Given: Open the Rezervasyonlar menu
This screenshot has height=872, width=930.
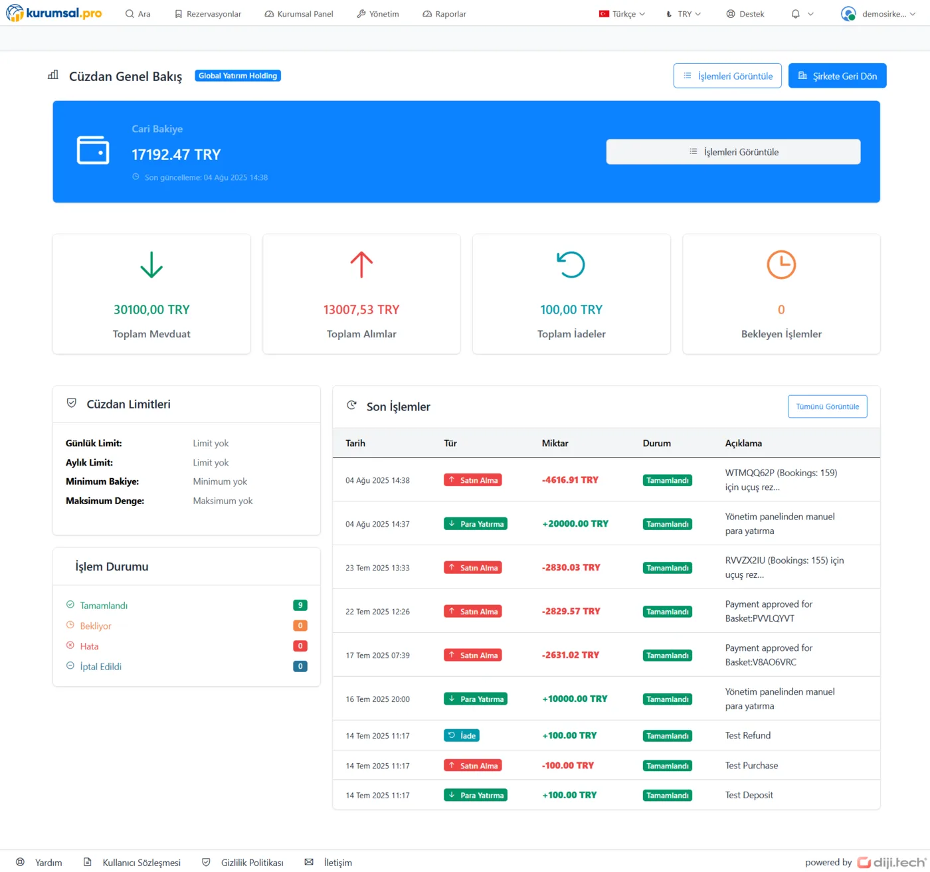Looking at the screenshot, I should tap(207, 14).
